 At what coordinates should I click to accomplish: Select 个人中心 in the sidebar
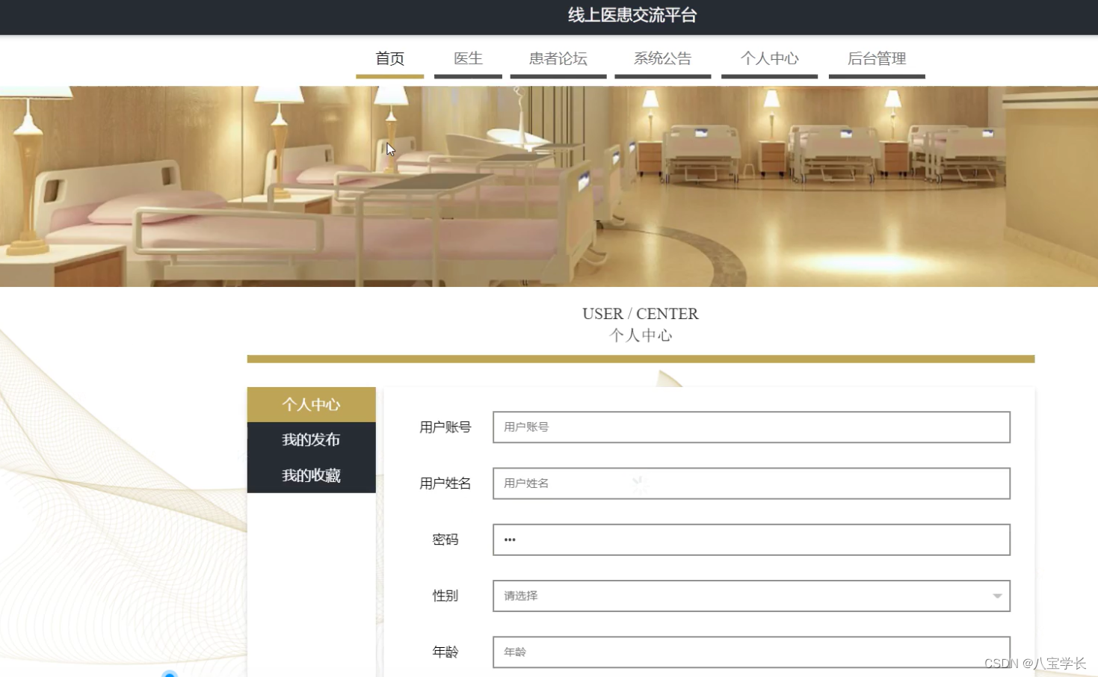(311, 404)
